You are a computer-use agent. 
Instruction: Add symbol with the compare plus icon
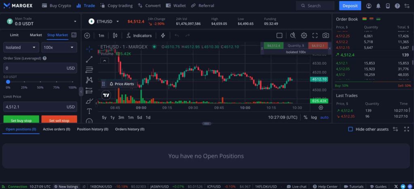[x=87, y=36]
